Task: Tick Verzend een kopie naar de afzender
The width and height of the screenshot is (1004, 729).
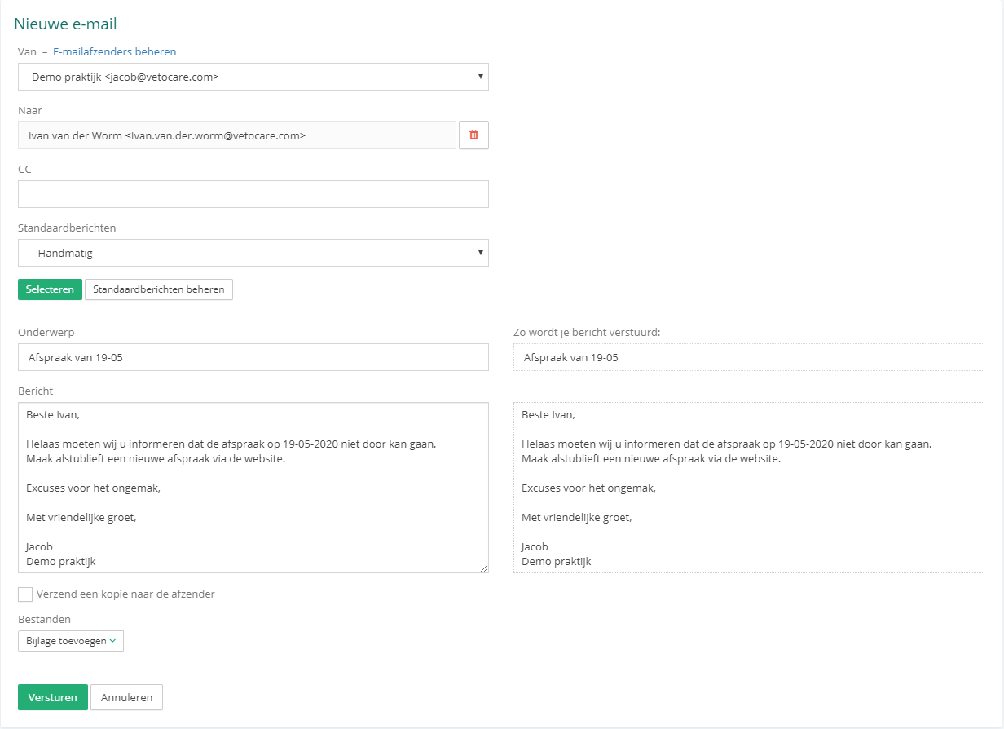Action: pyautogui.click(x=25, y=594)
